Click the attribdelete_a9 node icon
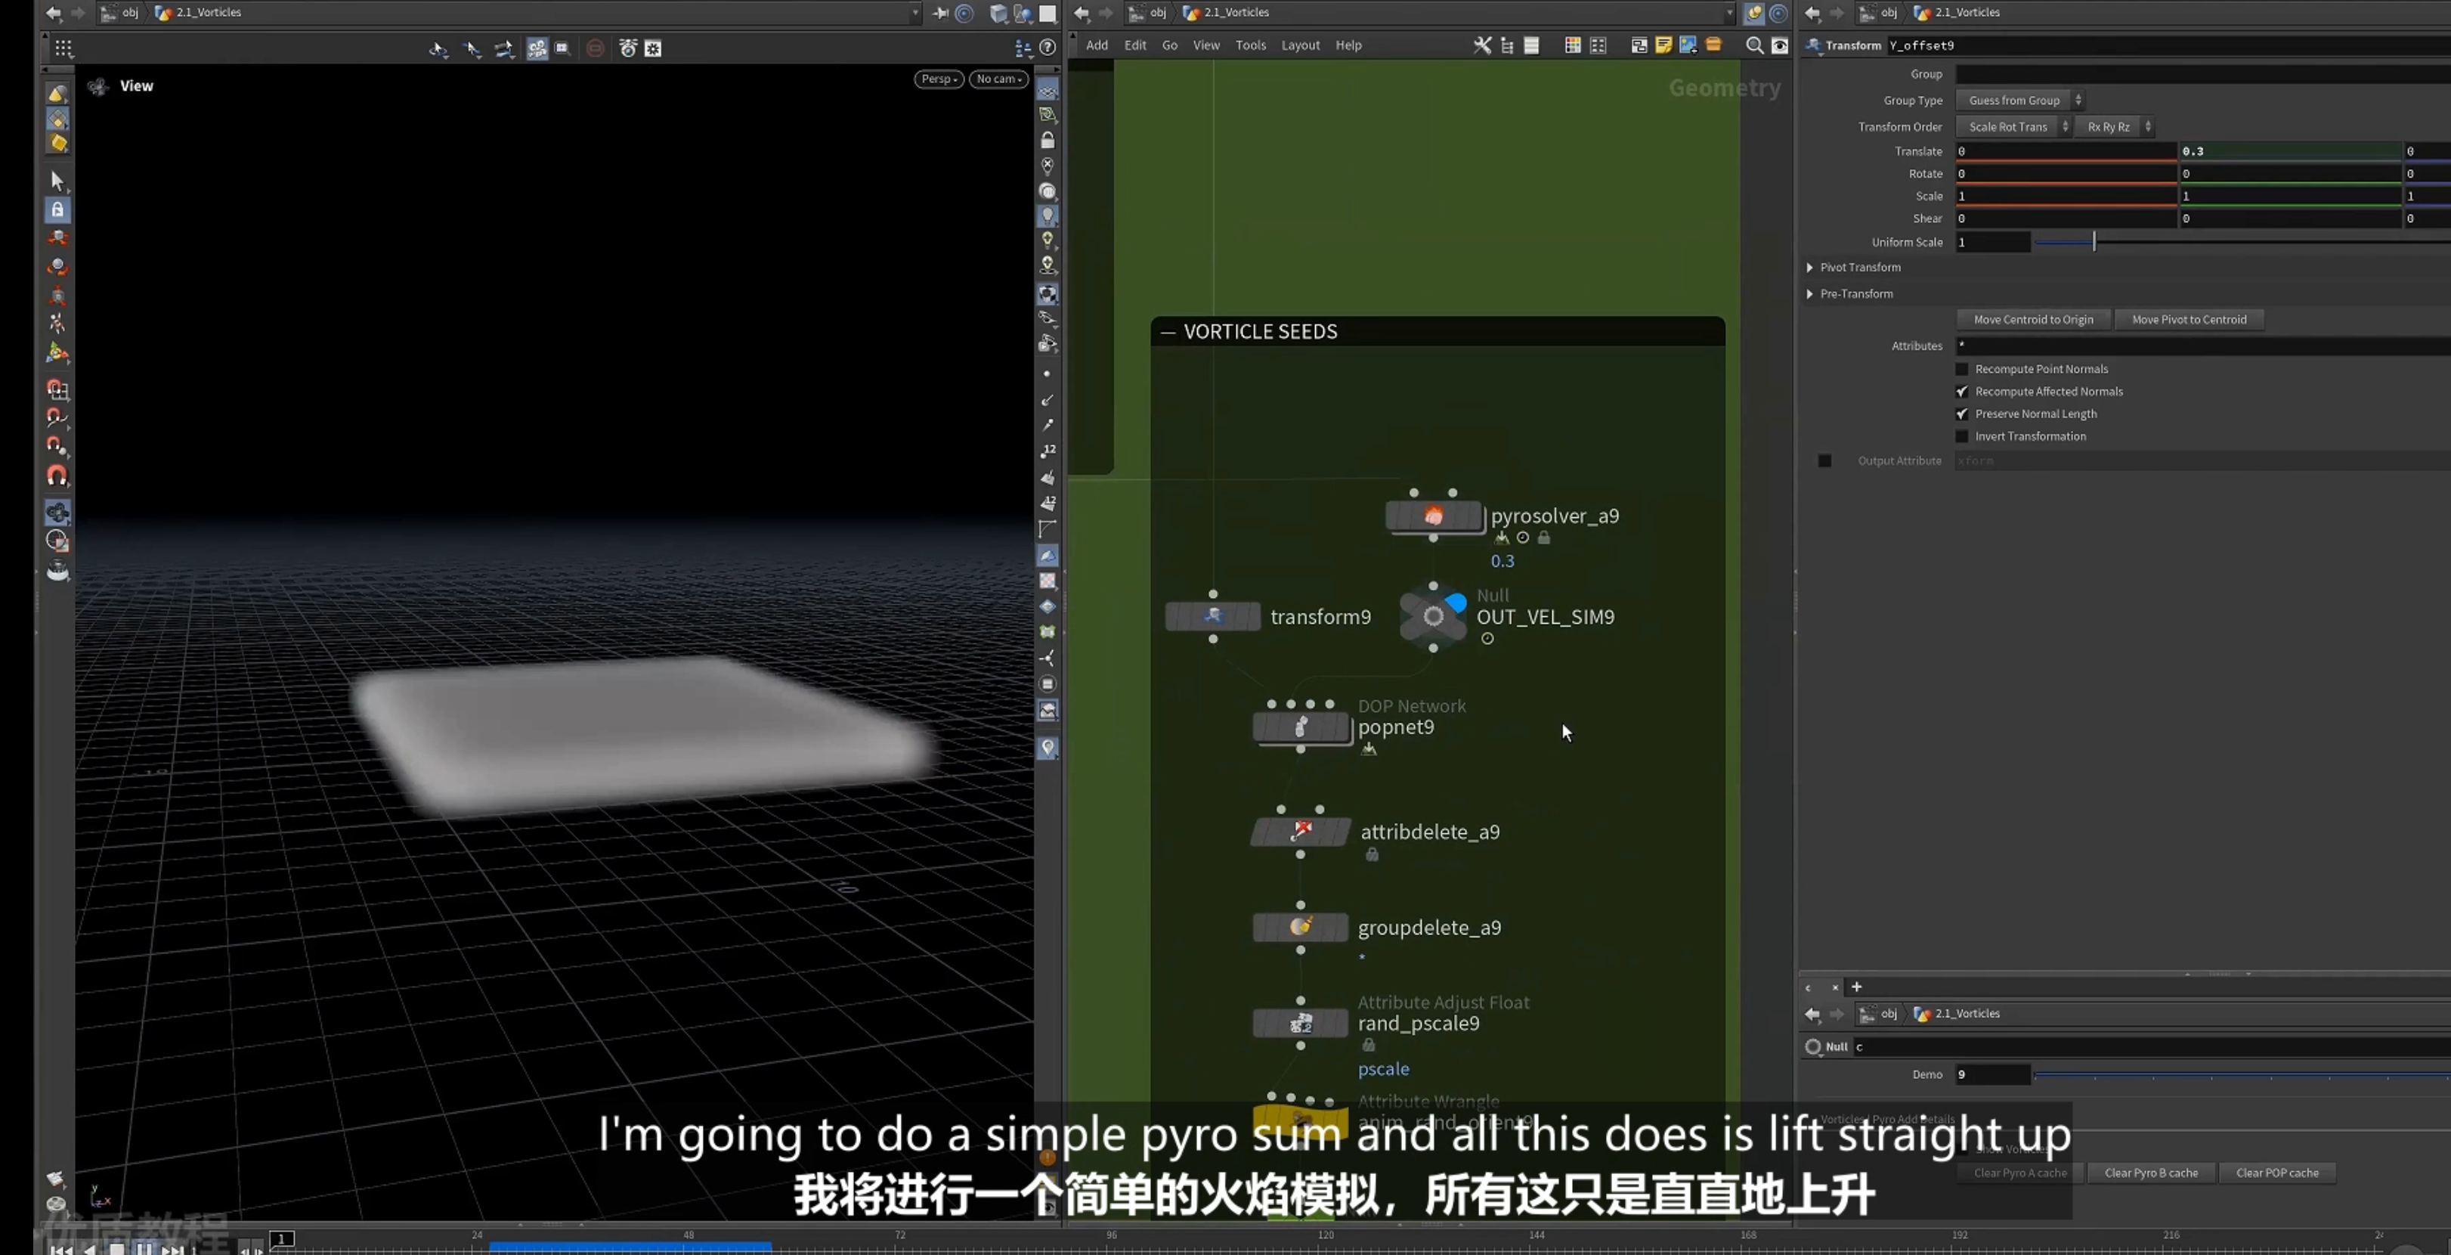Image resolution: width=2451 pixels, height=1255 pixels. point(1300,832)
